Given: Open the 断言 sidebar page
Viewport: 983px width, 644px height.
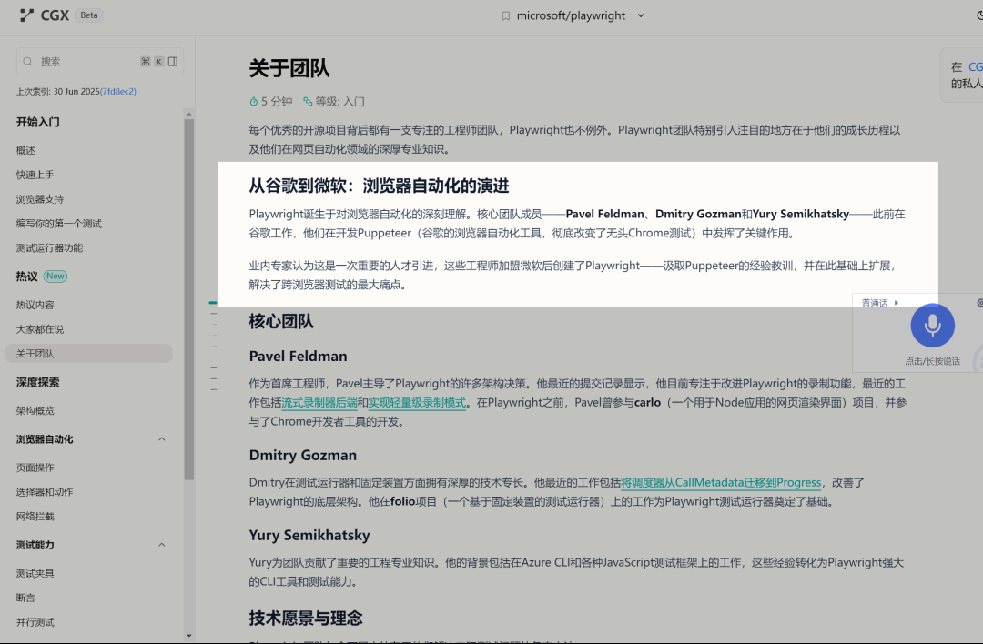Looking at the screenshot, I should [x=25, y=599].
